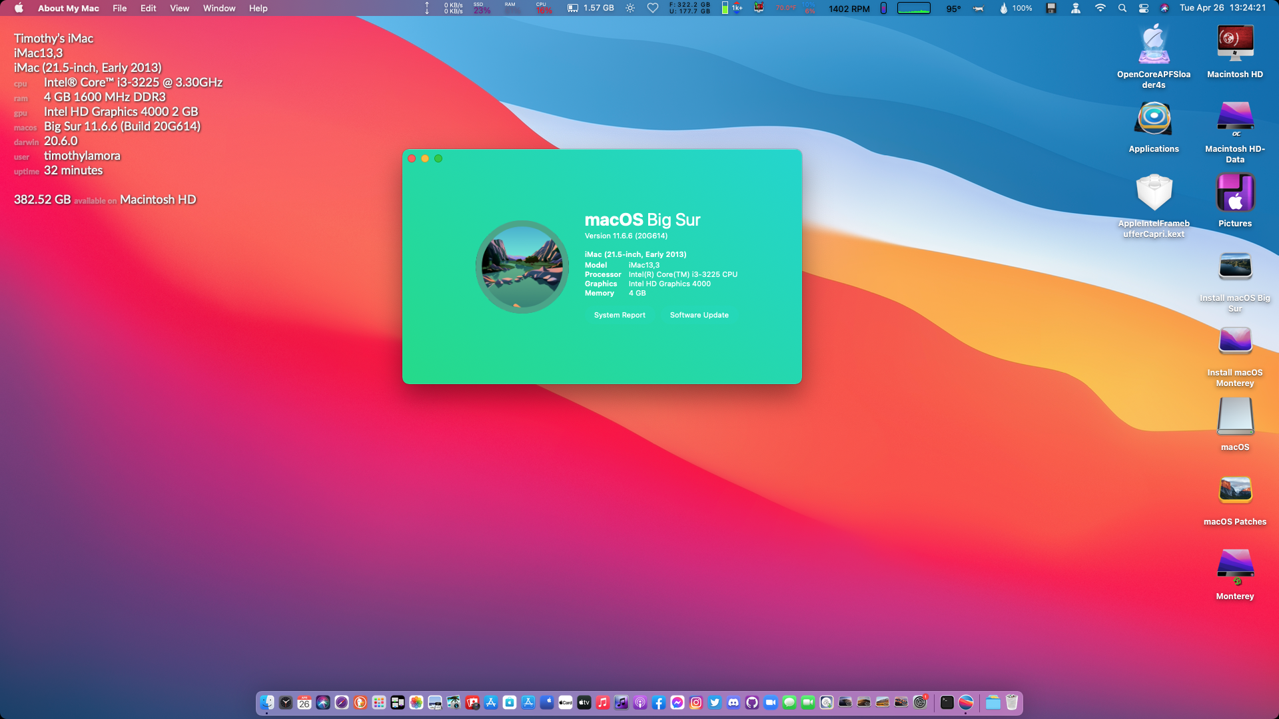This screenshot has width=1279, height=719.
Task: Click the heart icon in menu bar
Action: tap(653, 8)
